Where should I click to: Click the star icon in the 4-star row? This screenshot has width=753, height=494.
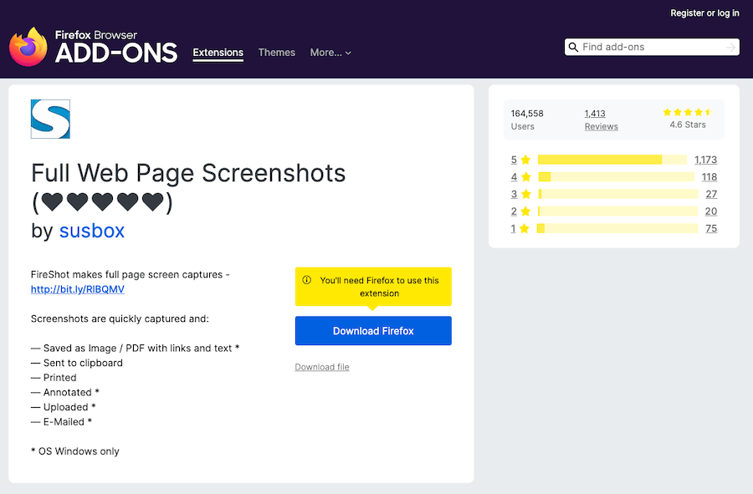pos(526,177)
